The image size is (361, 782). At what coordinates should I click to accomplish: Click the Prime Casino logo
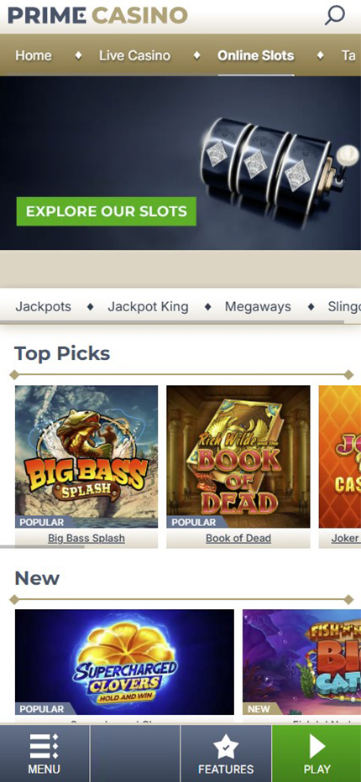(x=98, y=15)
